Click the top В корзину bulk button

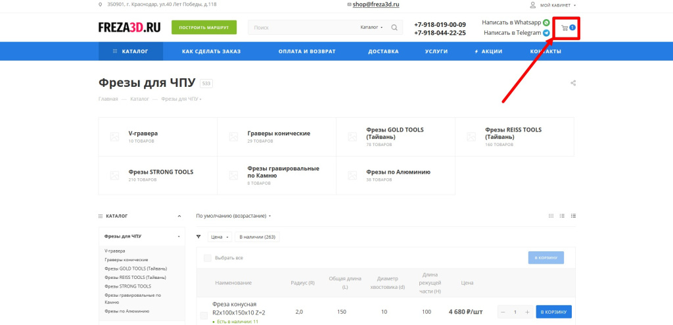(546, 258)
